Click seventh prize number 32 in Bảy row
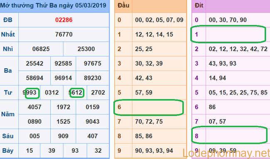The image size is (270, 159). coord(98,151)
